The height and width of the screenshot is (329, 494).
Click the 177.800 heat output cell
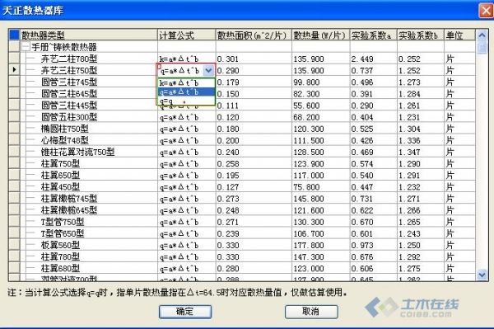pos(321,246)
